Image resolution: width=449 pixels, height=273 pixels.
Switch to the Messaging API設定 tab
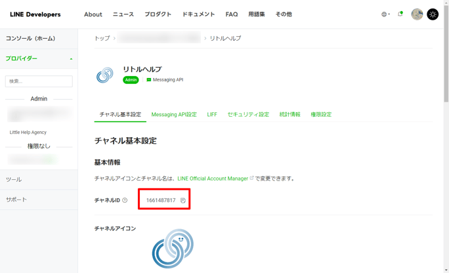point(174,114)
